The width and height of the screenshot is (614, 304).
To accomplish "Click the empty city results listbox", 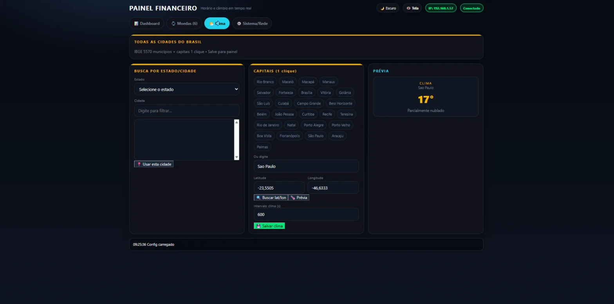I will click(184, 139).
